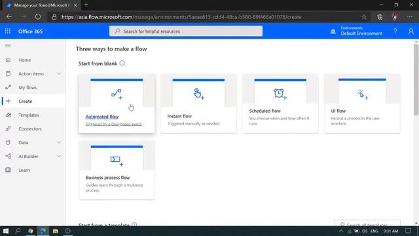Image resolution: width=419 pixels, height=236 pixels.
Task: Click the environment globe icon
Action: click(x=333, y=31)
